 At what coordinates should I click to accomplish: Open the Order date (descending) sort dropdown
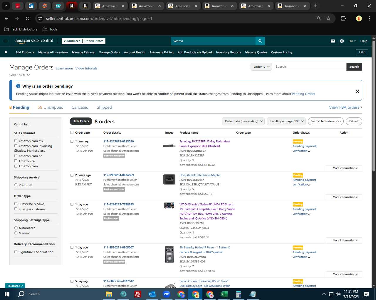tap(243, 121)
